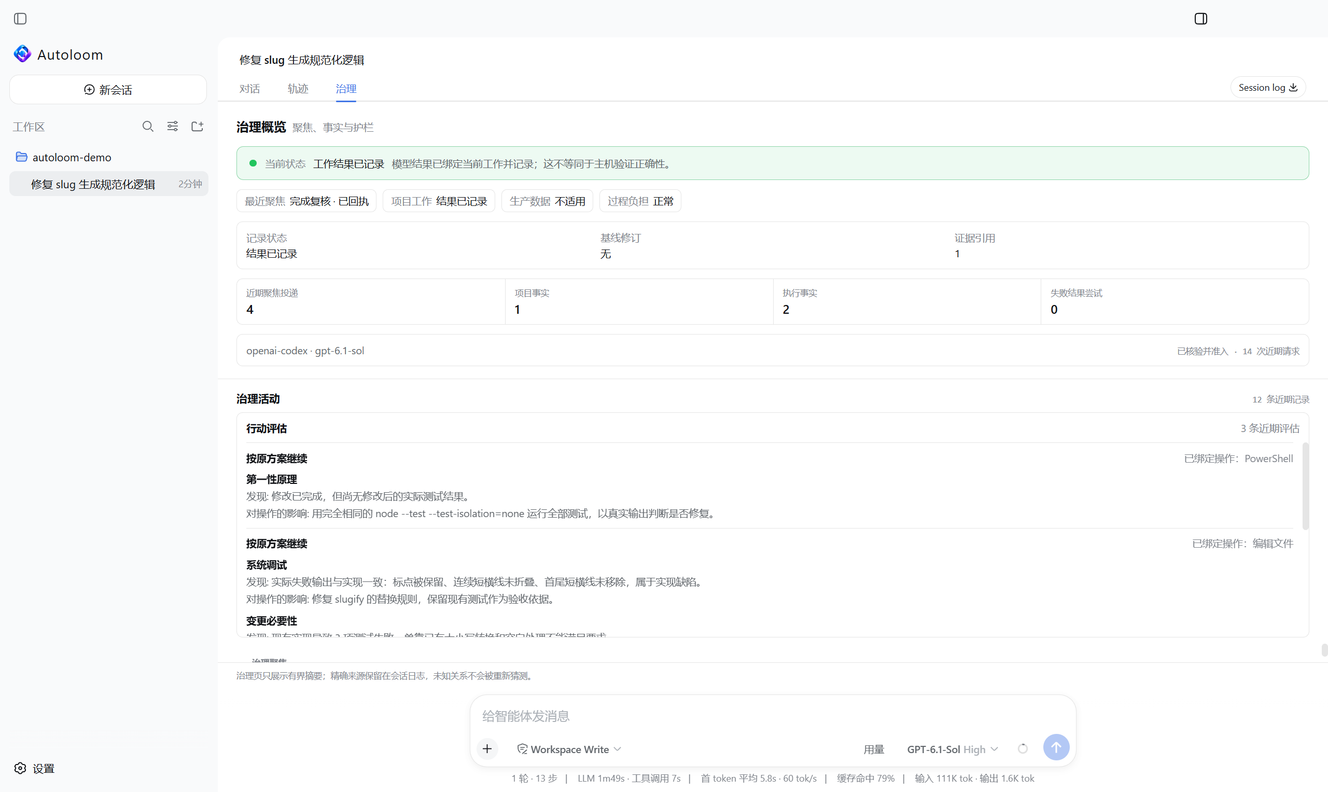Toggle the left sidebar panel icon
The image size is (1328, 792).
20,19
